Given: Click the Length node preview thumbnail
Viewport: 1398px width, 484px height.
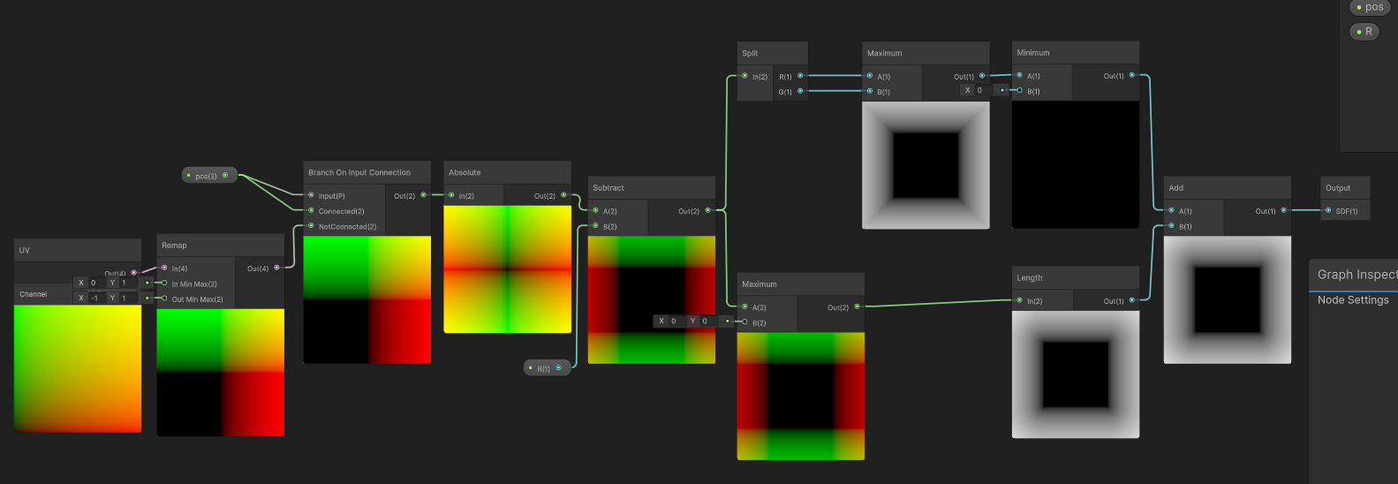Looking at the screenshot, I should click(1075, 374).
